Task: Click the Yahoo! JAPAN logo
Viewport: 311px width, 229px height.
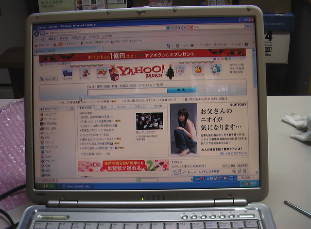Action: (x=141, y=71)
